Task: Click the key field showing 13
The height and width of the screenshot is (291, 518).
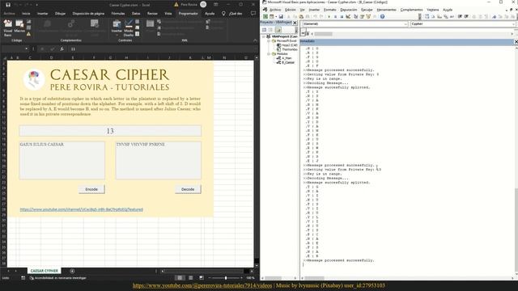Action: (110, 131)
